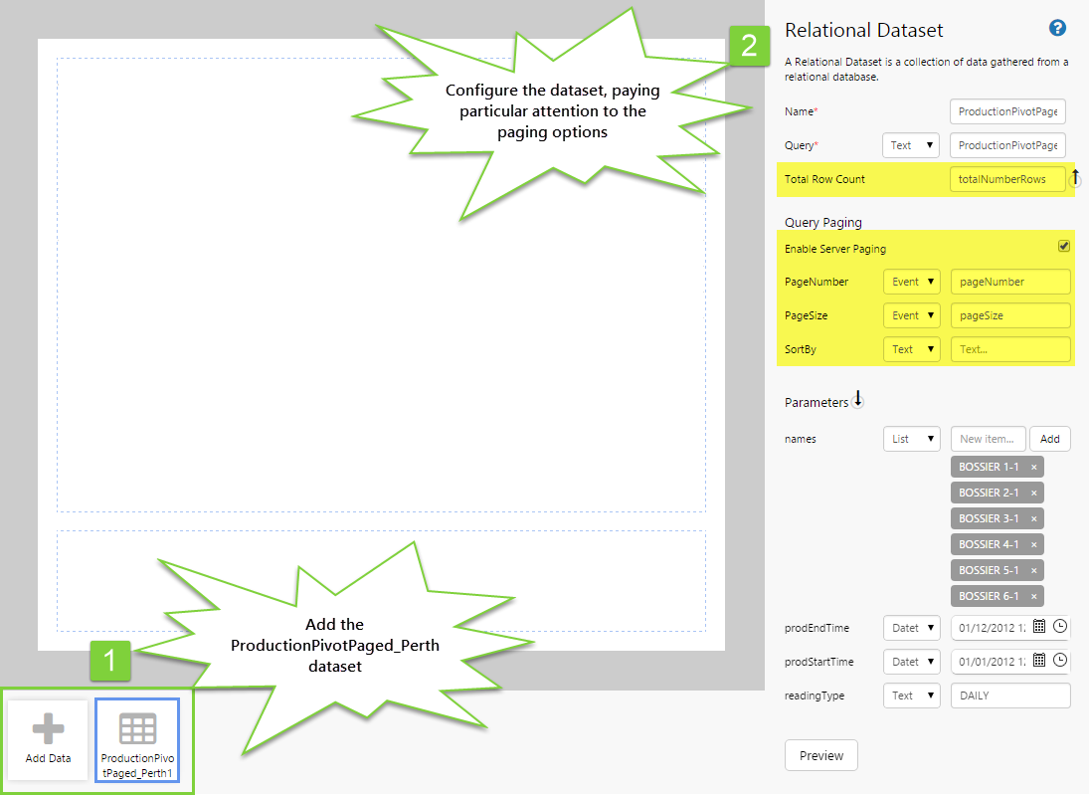Remove BOSSIER 4-1 tag with x
The width and height of the screenshot is (1089, 795).
(1033, 544)
